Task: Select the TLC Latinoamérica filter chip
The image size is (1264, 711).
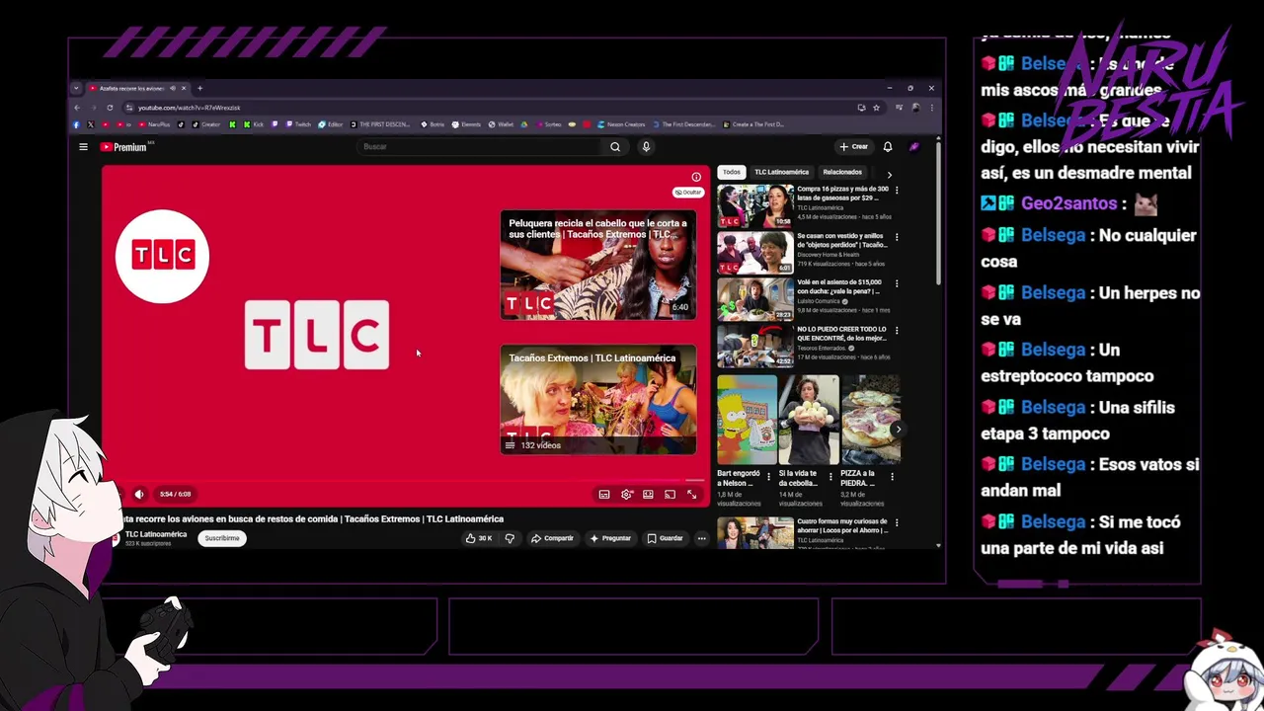Action: point(781,172)
